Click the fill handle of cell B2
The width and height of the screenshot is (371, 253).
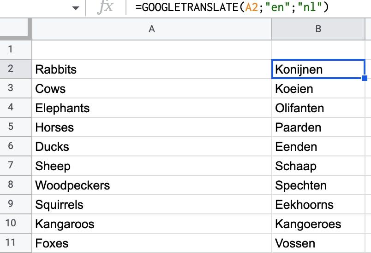click(365, 78)
